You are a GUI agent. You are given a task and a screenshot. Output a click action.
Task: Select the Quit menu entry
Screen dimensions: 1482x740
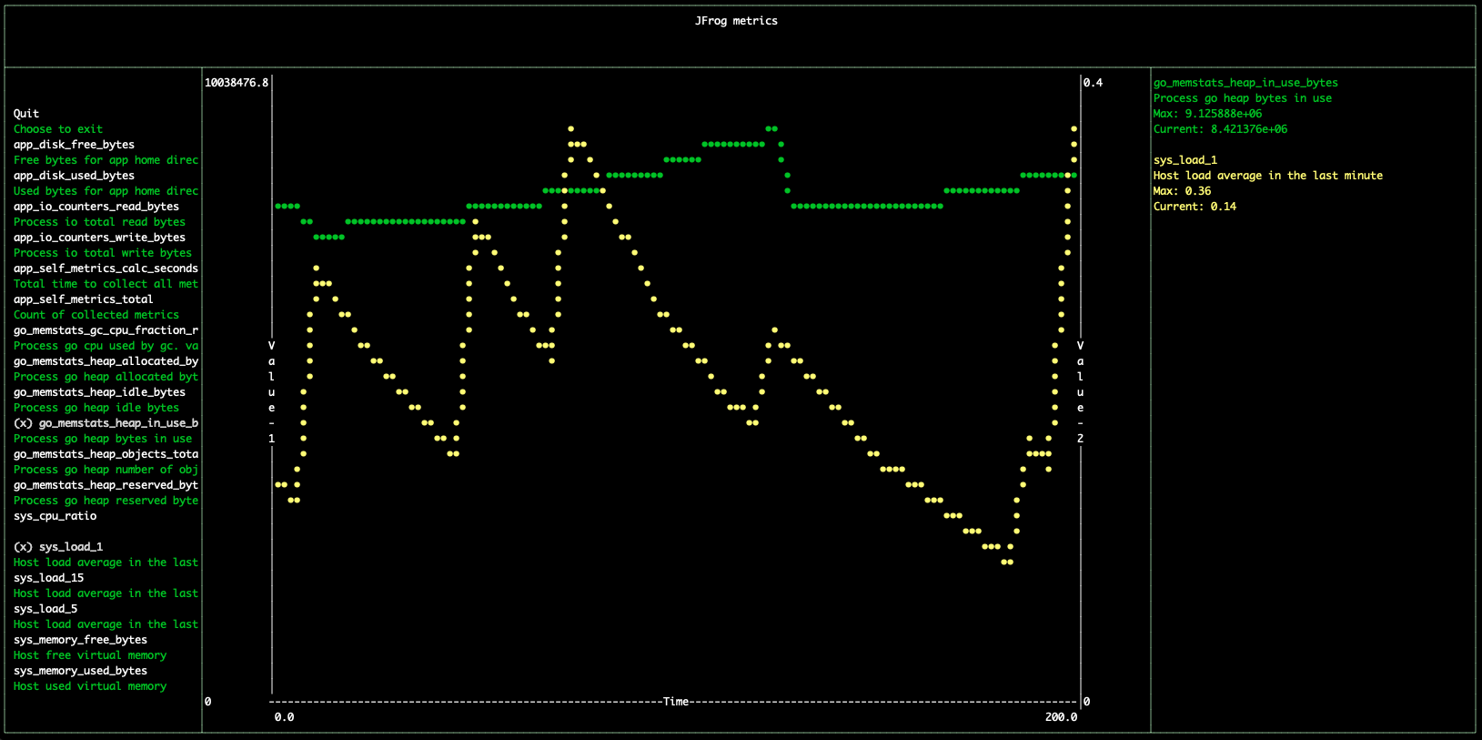[x=26, y=114]
